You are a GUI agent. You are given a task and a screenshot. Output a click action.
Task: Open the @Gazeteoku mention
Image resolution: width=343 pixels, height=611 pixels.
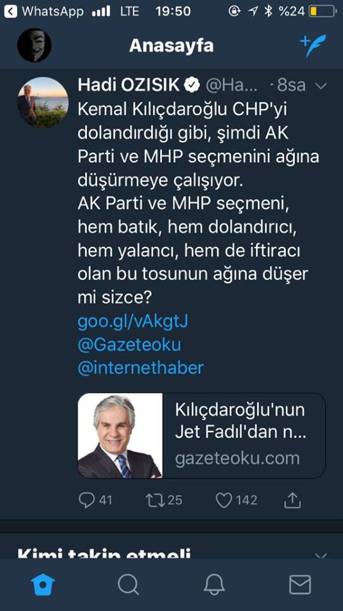(x=130, y=345)
